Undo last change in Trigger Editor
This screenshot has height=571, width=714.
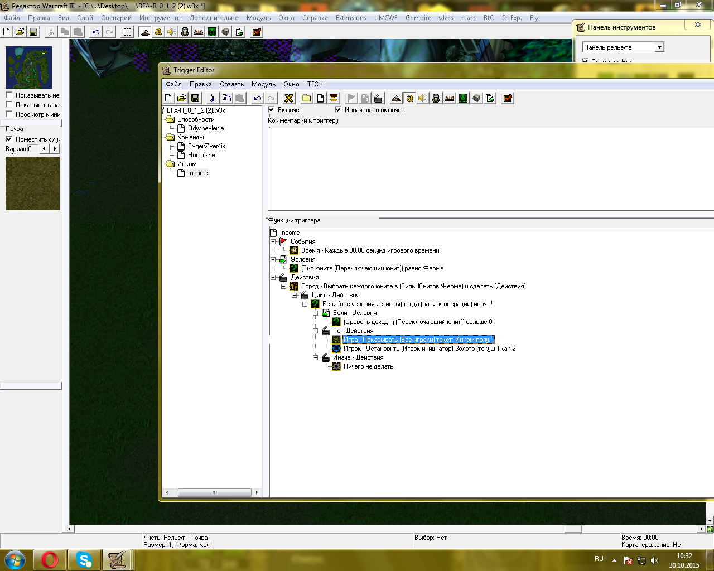(257, 98)
